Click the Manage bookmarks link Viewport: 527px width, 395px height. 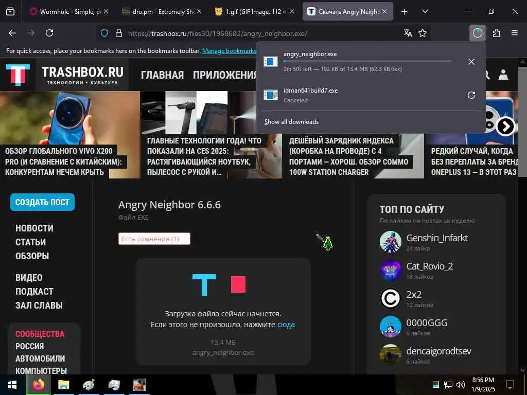pos(230,51)
